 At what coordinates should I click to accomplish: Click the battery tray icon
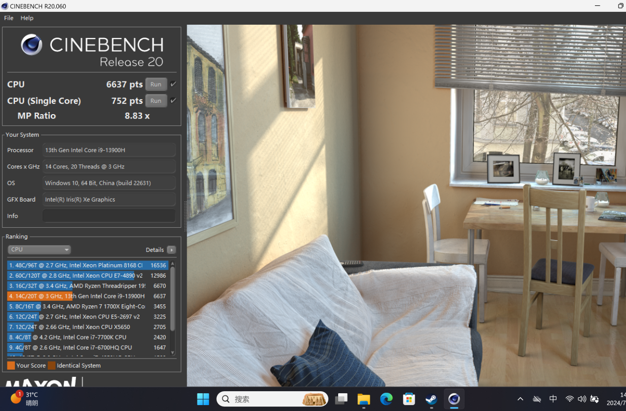(595, 399)
